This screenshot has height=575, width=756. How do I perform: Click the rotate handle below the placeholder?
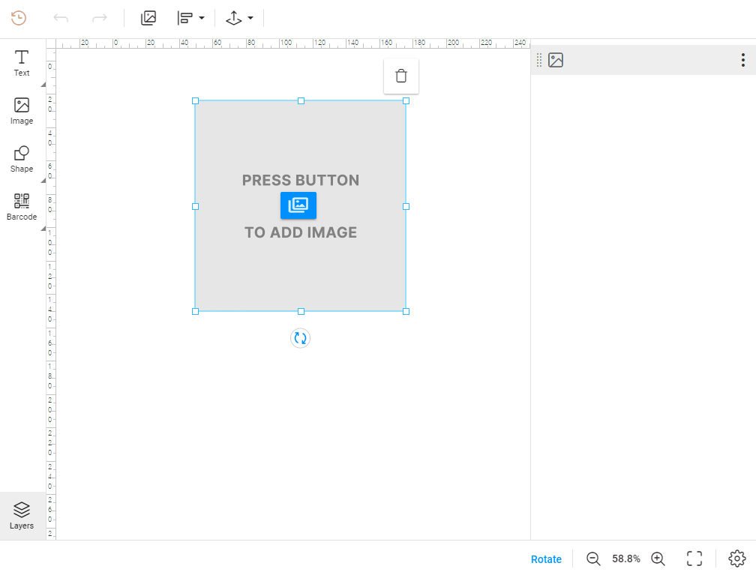(300, 338)
